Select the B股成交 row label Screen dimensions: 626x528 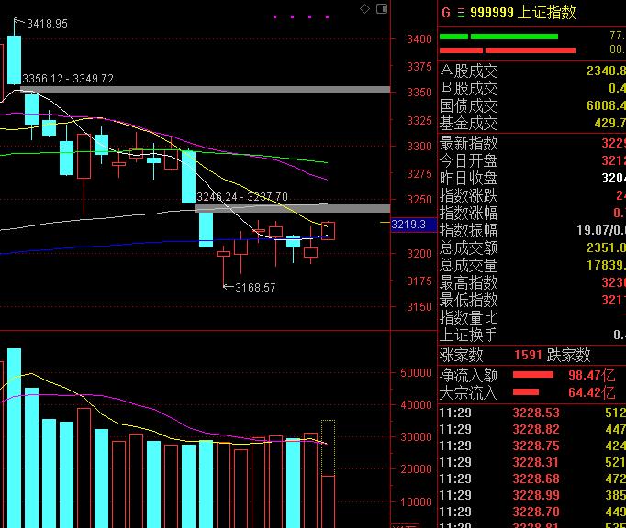pyautogui.click(x=469, y=89)
